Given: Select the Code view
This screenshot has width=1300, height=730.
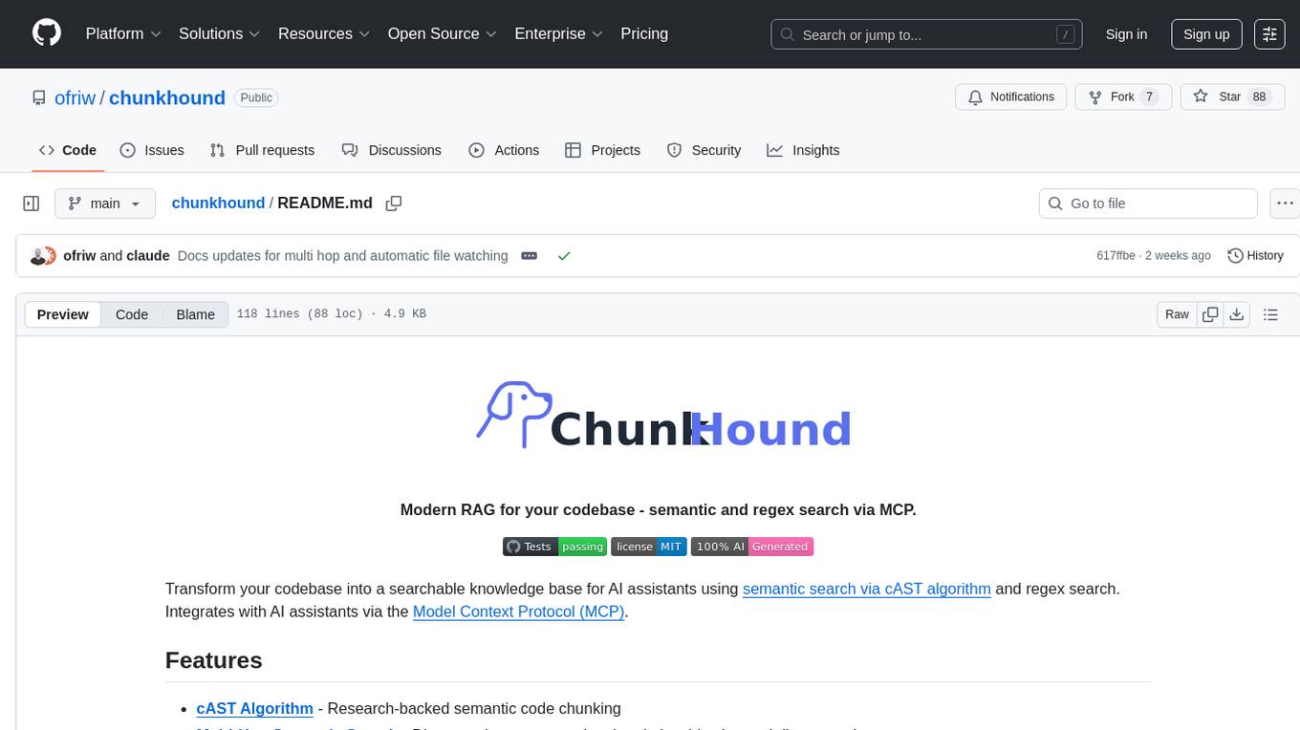Looking at the screenshot, I should click(x=132, y=314).
